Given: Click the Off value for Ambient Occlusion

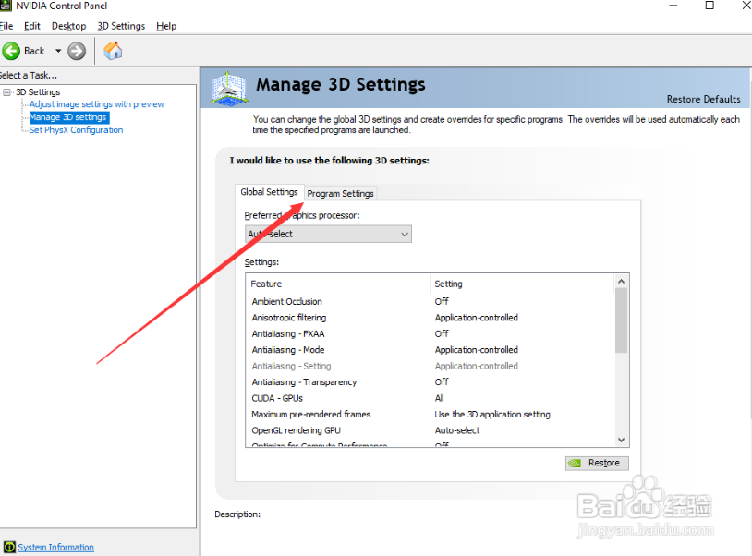Looking at the screenshot, I should point(442,301).
